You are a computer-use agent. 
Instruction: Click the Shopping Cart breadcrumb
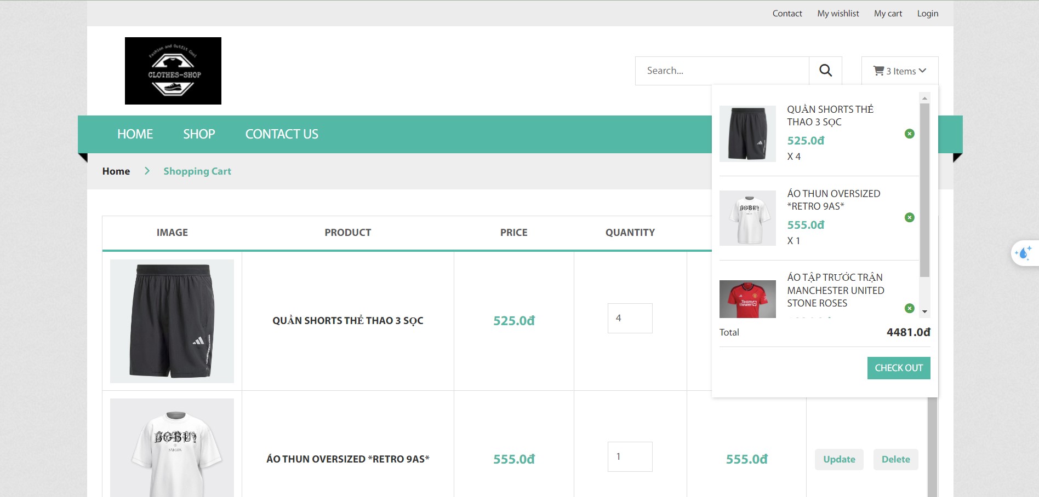pos(197,171)
